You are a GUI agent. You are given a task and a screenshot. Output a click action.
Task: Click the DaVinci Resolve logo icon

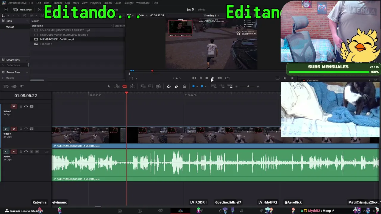(4, 3)
